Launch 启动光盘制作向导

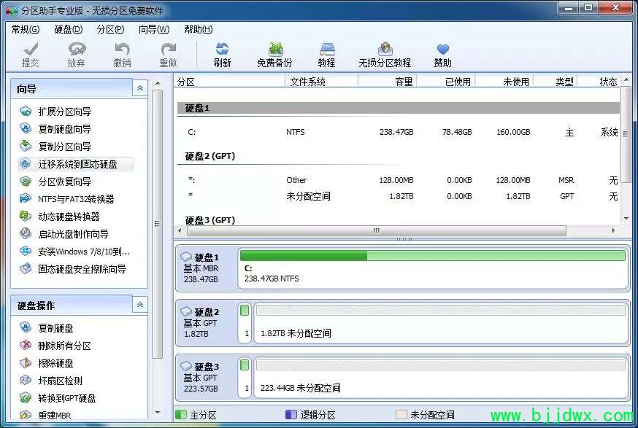pos(64,234)
